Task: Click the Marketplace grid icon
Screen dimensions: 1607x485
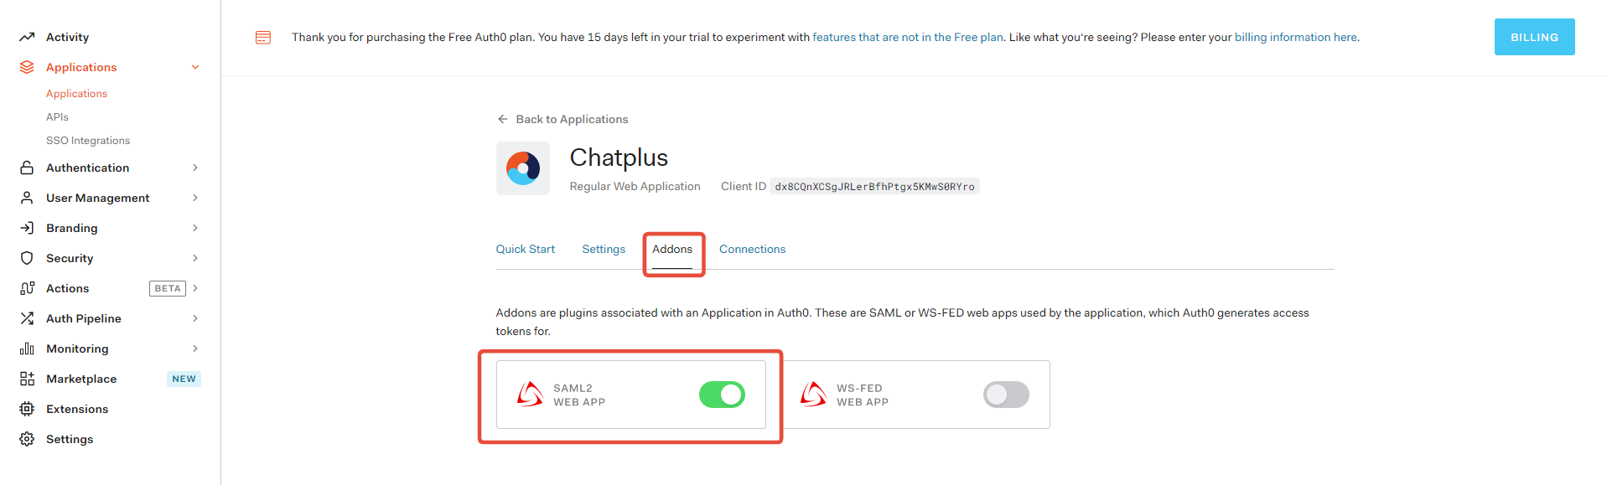Action: click(27, 379)
